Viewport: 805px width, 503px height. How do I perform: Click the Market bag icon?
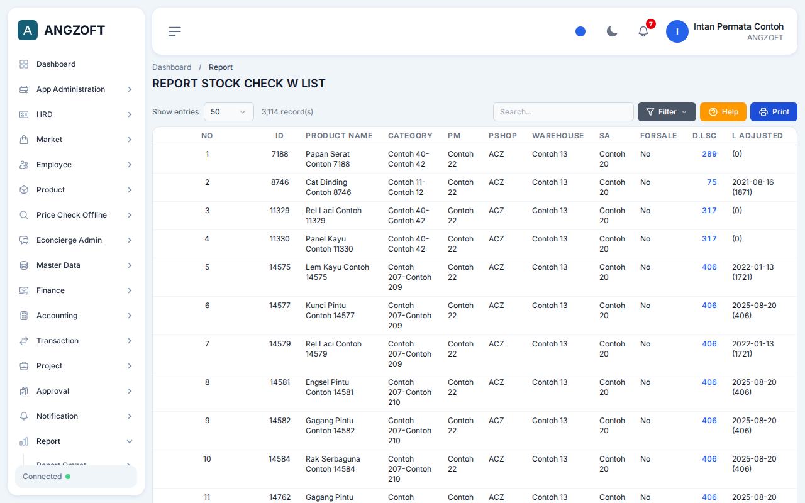[24, 140]
